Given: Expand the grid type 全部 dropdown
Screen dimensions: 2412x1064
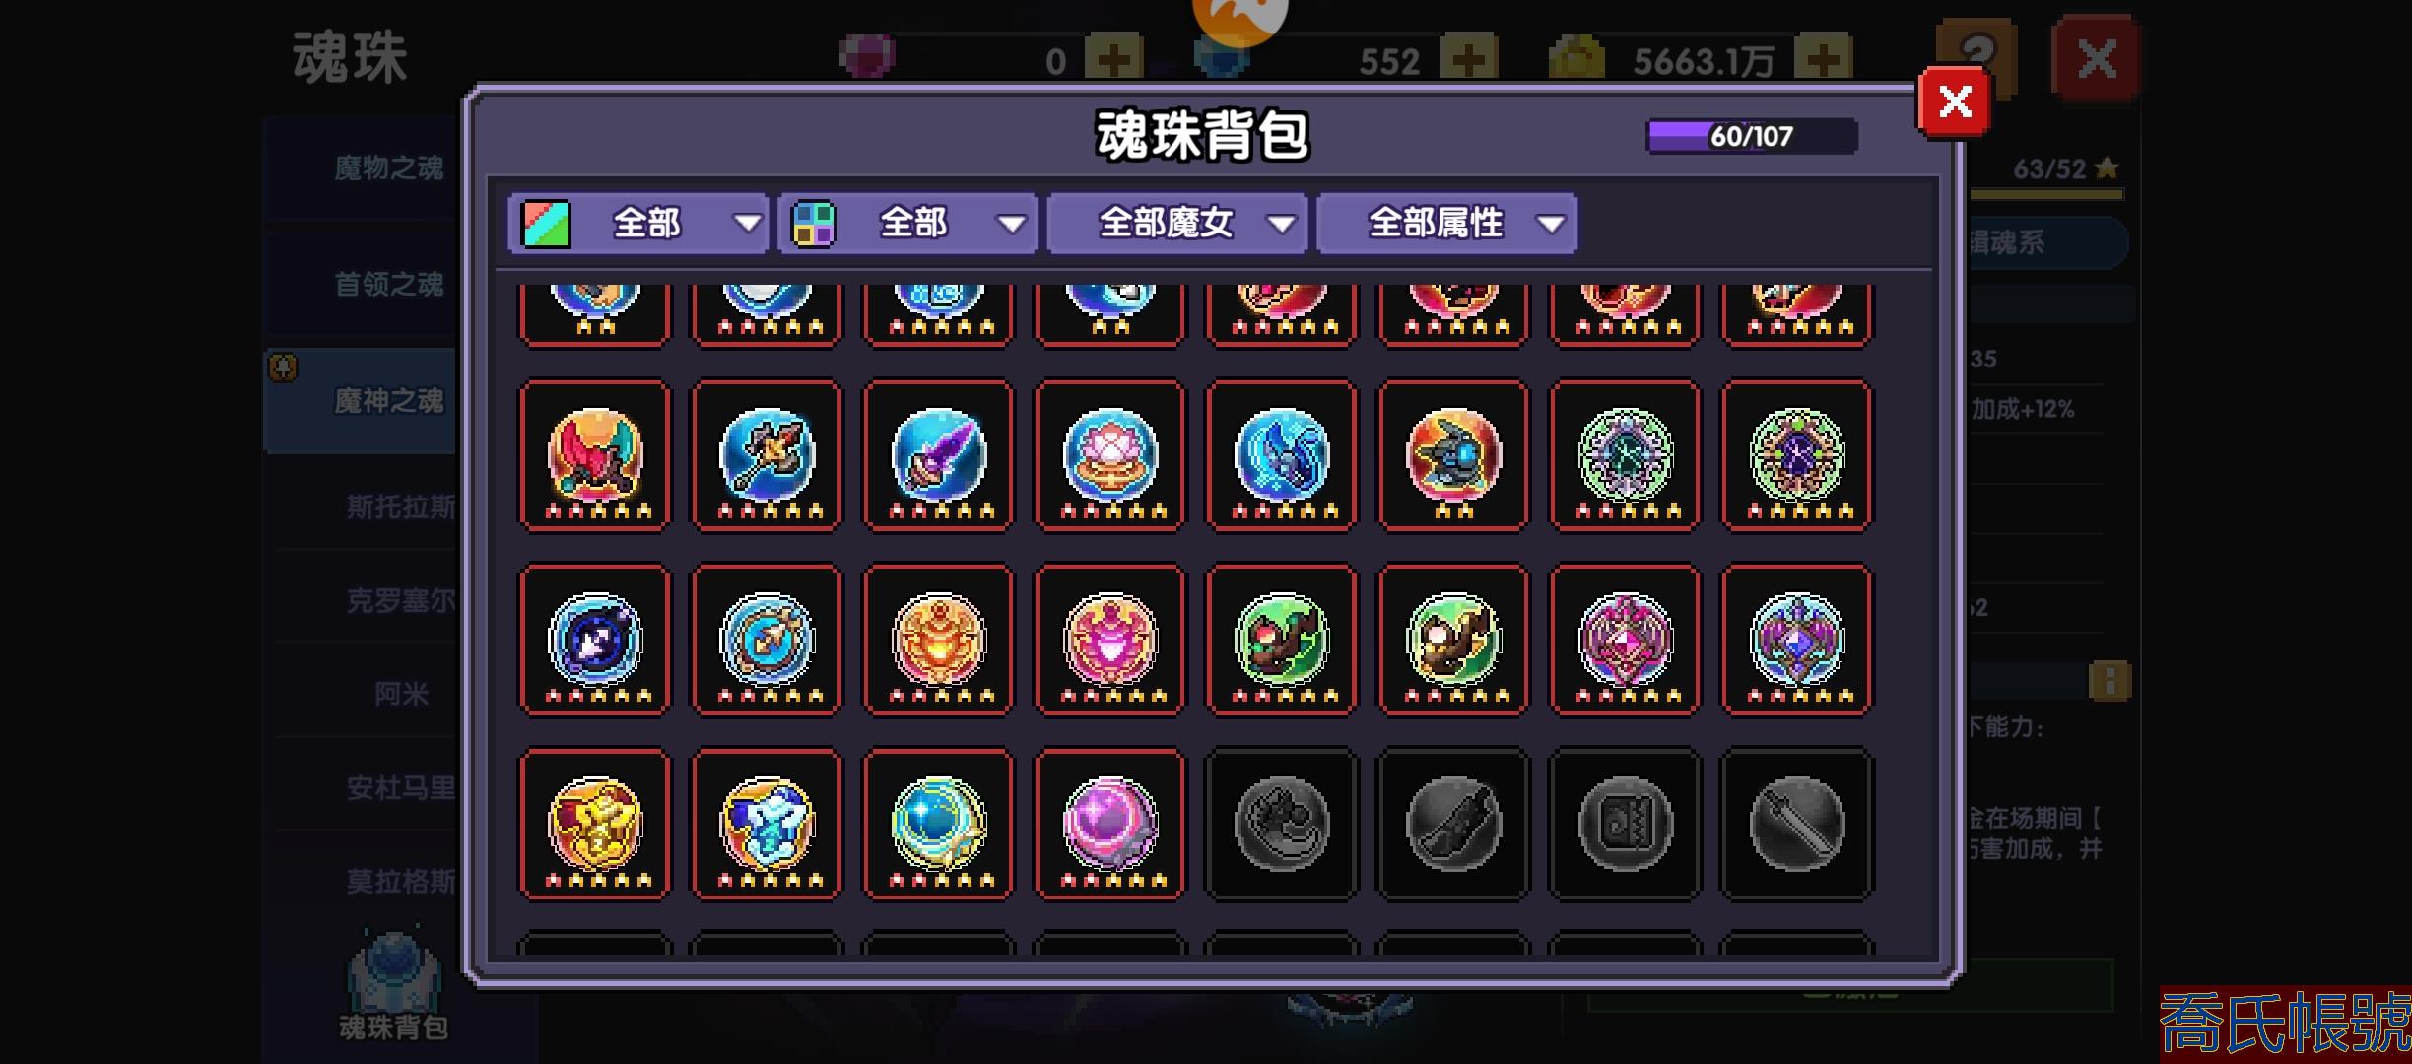Looking at the screenshot, I should click(x=907, y=224).
